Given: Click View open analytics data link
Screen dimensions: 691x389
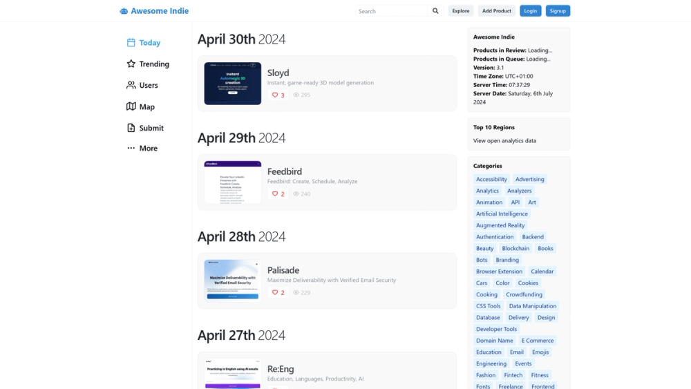Looking at the screenshot, I should [x=504, y=140].
